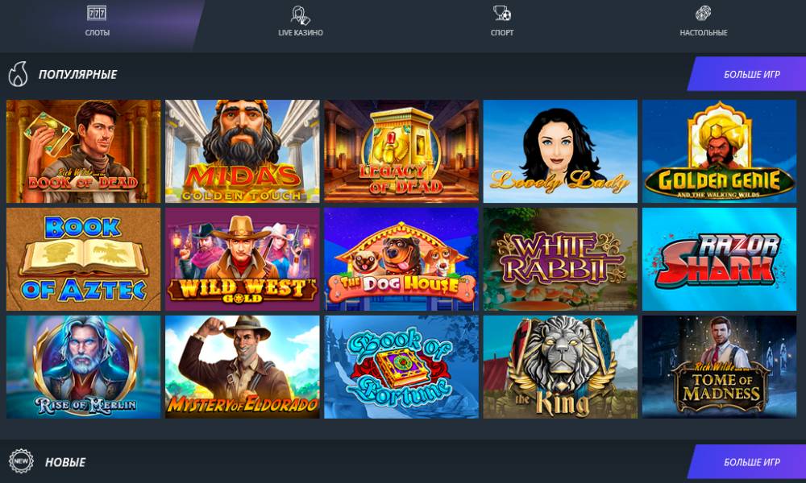This screenshot has height=483, width=806.
Task: Launch the Razor Shark game
Action: [x=719, y=259]
